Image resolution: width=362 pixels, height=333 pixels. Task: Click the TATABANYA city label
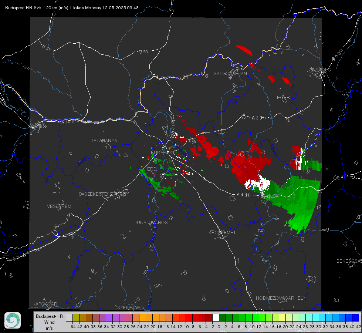pos(104,141)
